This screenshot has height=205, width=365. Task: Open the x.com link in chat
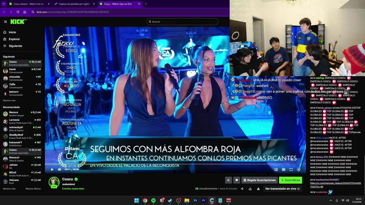coord(336,185)
